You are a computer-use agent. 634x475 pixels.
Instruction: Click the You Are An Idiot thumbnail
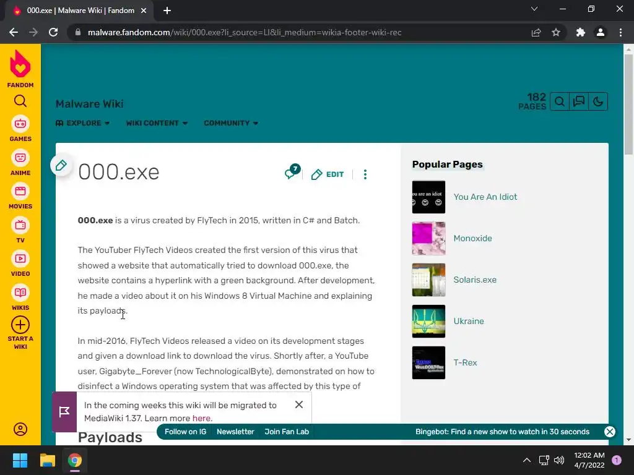428,197
